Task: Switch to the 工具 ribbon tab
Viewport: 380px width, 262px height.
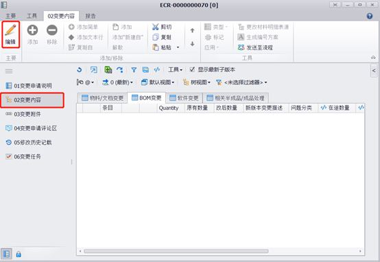Action: click(32, 16)
